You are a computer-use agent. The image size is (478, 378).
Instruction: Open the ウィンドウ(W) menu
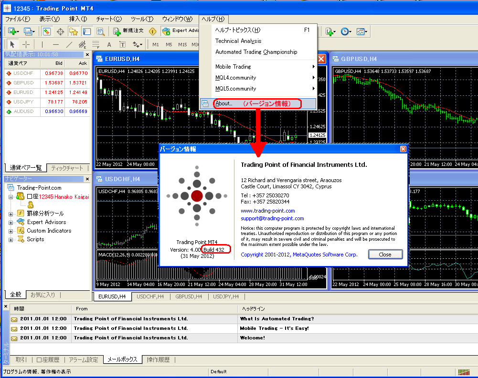tap(177, 19)
